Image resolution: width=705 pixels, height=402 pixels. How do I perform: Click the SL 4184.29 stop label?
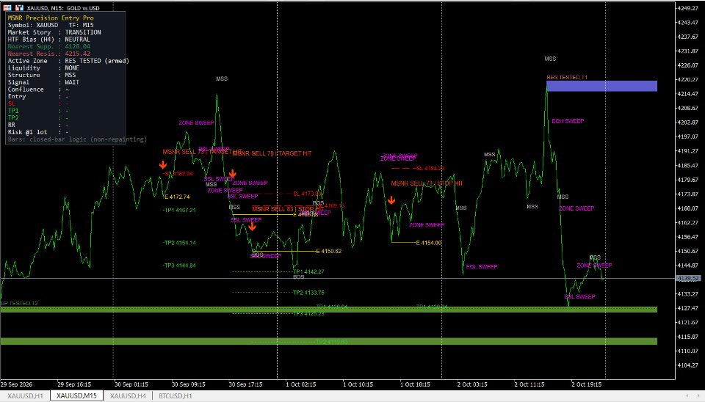click(430, 168)
